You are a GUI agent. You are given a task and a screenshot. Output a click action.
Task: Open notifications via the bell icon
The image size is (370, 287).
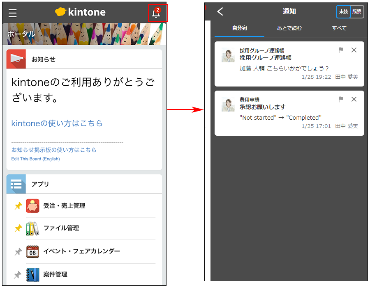156,13
